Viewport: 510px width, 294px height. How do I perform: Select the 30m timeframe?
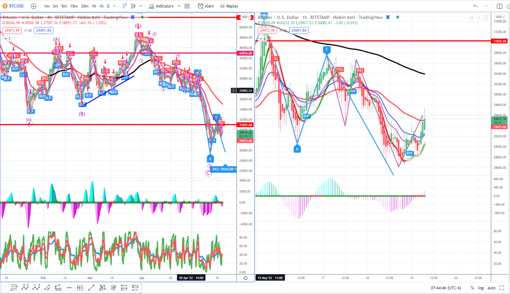coord(85,6)
